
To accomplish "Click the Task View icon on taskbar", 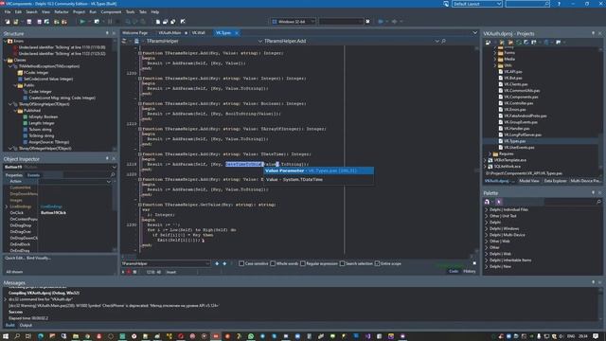I will 28,336.
